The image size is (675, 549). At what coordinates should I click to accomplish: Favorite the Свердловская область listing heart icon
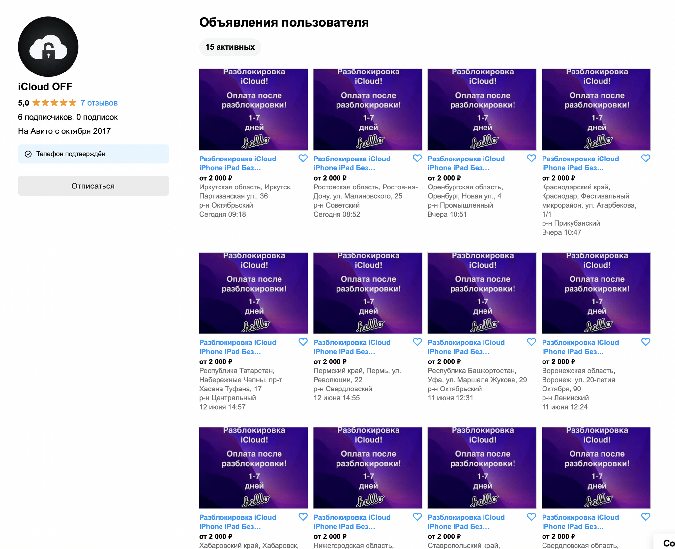pyautogui.click(x=646, y=517)
